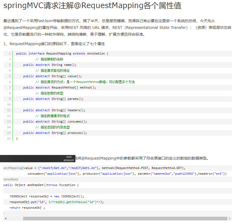Click the code line "public abstract RequestMethod[] method();"

pos(60,87)
